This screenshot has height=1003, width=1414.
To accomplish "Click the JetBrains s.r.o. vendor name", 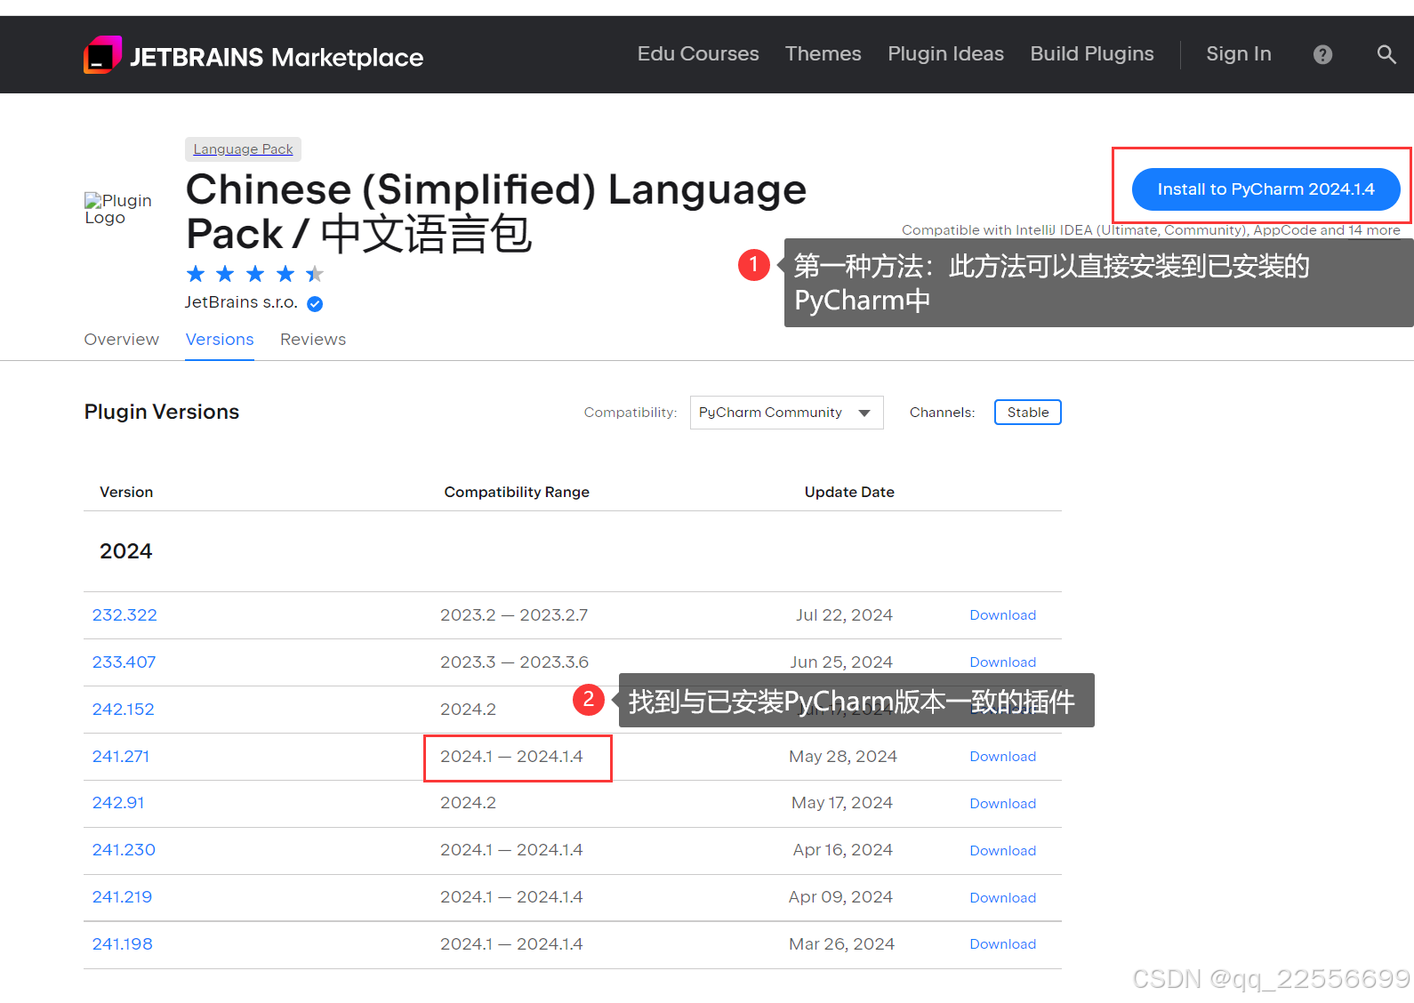I will pos(241,302).
